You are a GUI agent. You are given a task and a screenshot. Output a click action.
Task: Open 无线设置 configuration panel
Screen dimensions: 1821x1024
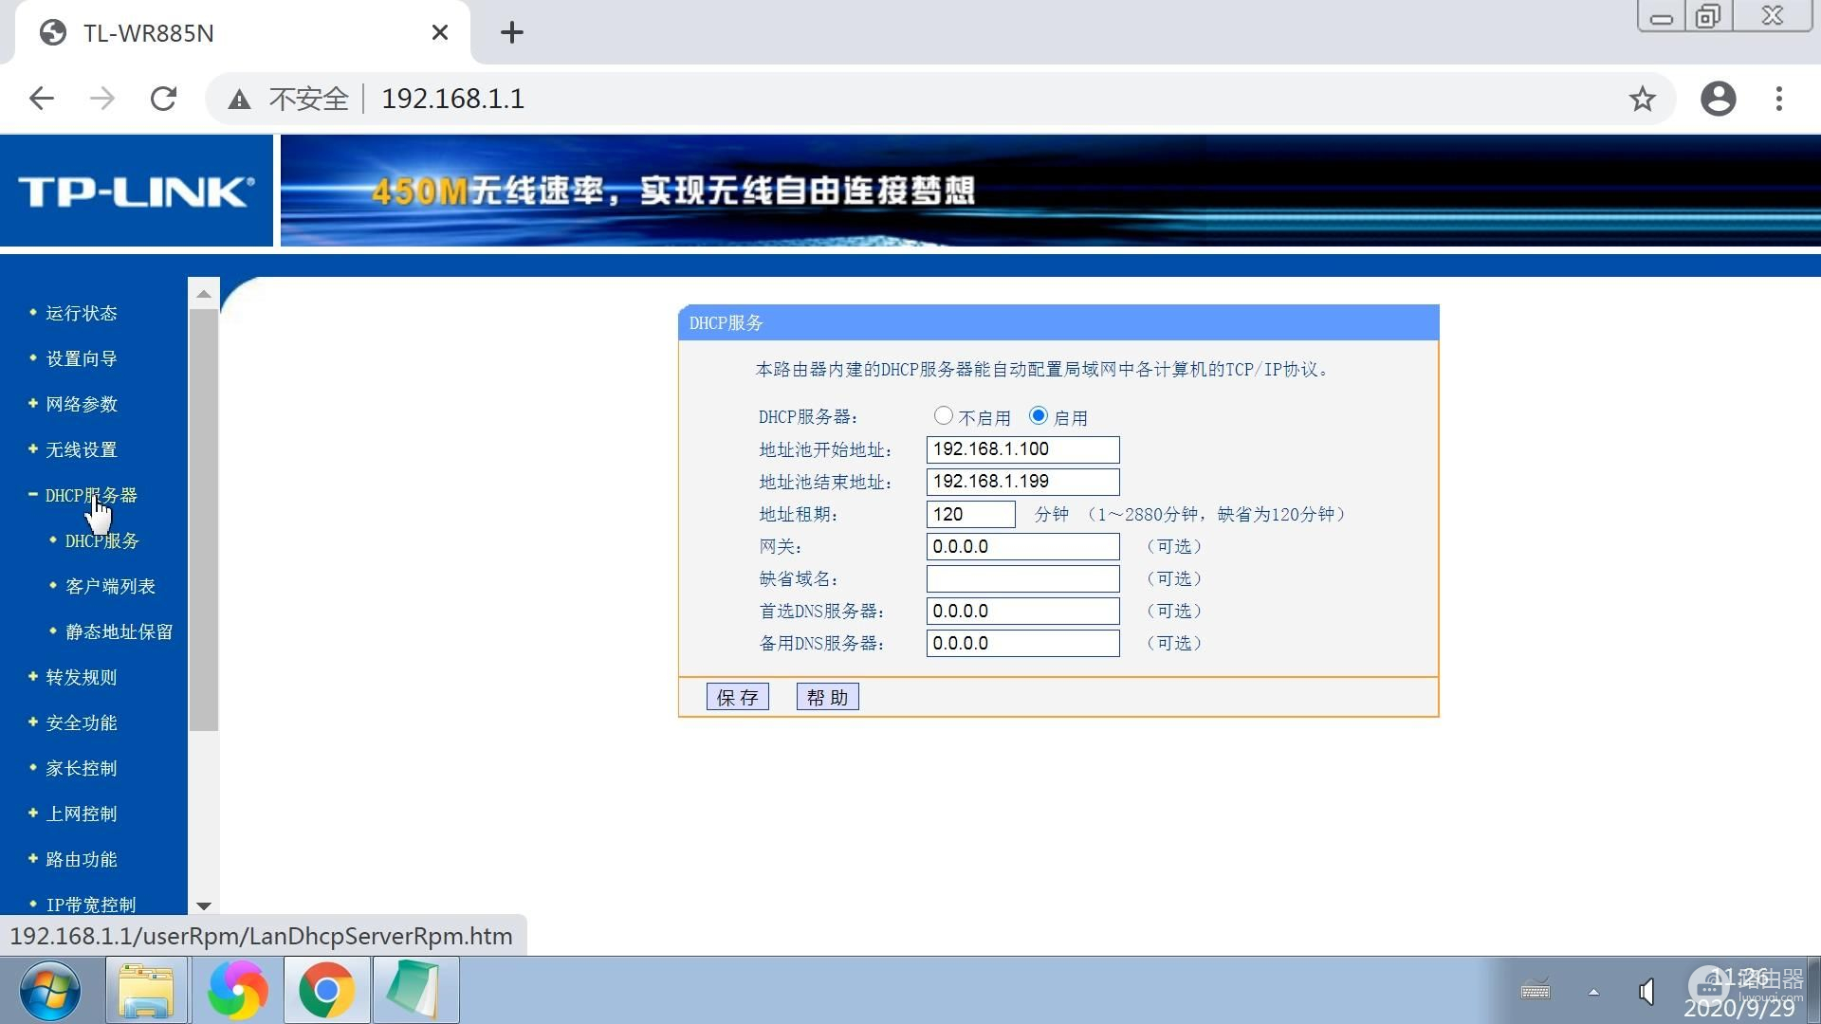pyautogui.click(x=82, y=448)
